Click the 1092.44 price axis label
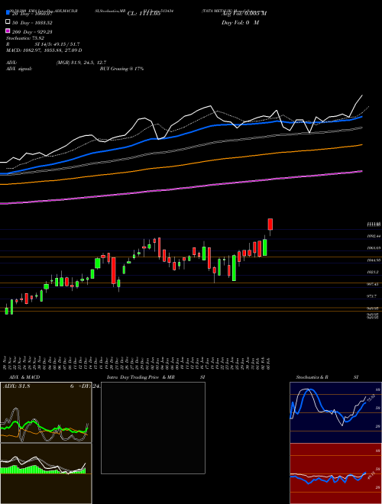The width and height of the screenshot is (382, 504). (x=374, y=236)
